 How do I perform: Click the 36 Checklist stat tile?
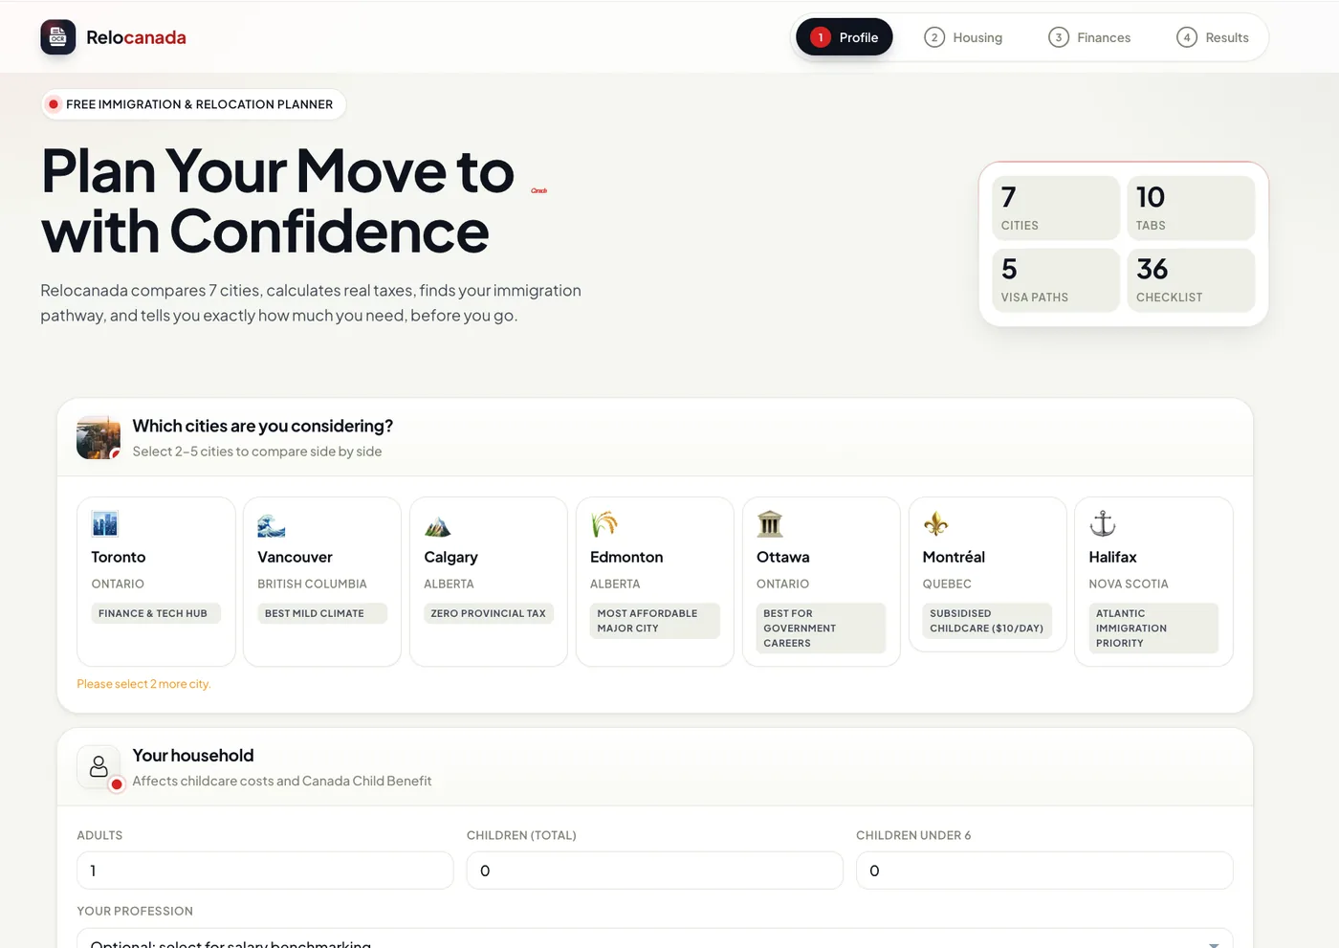[x=1191, y=280]
